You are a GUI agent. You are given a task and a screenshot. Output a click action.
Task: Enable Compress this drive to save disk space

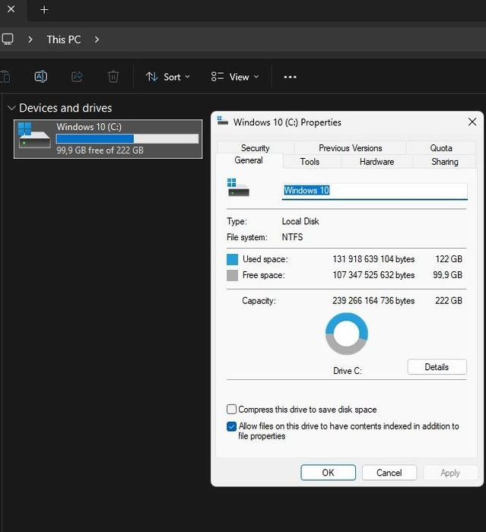tap(232, 410)
